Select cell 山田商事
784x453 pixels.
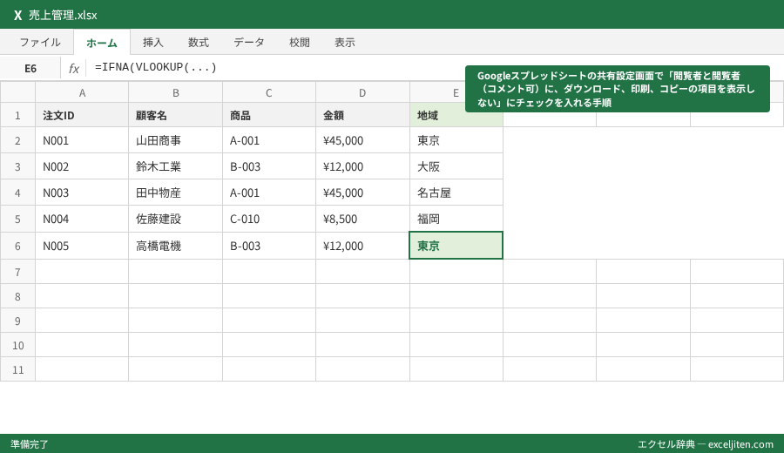point(175,140)
